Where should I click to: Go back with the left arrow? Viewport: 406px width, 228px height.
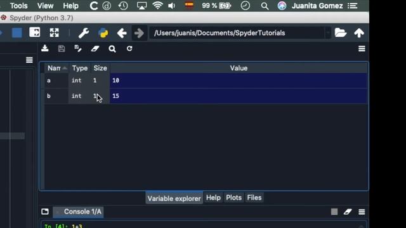[122, 33]
